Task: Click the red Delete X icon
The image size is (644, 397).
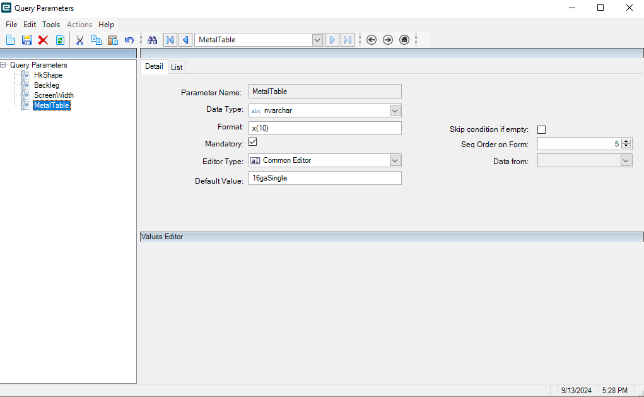Action: coord(43,40)
